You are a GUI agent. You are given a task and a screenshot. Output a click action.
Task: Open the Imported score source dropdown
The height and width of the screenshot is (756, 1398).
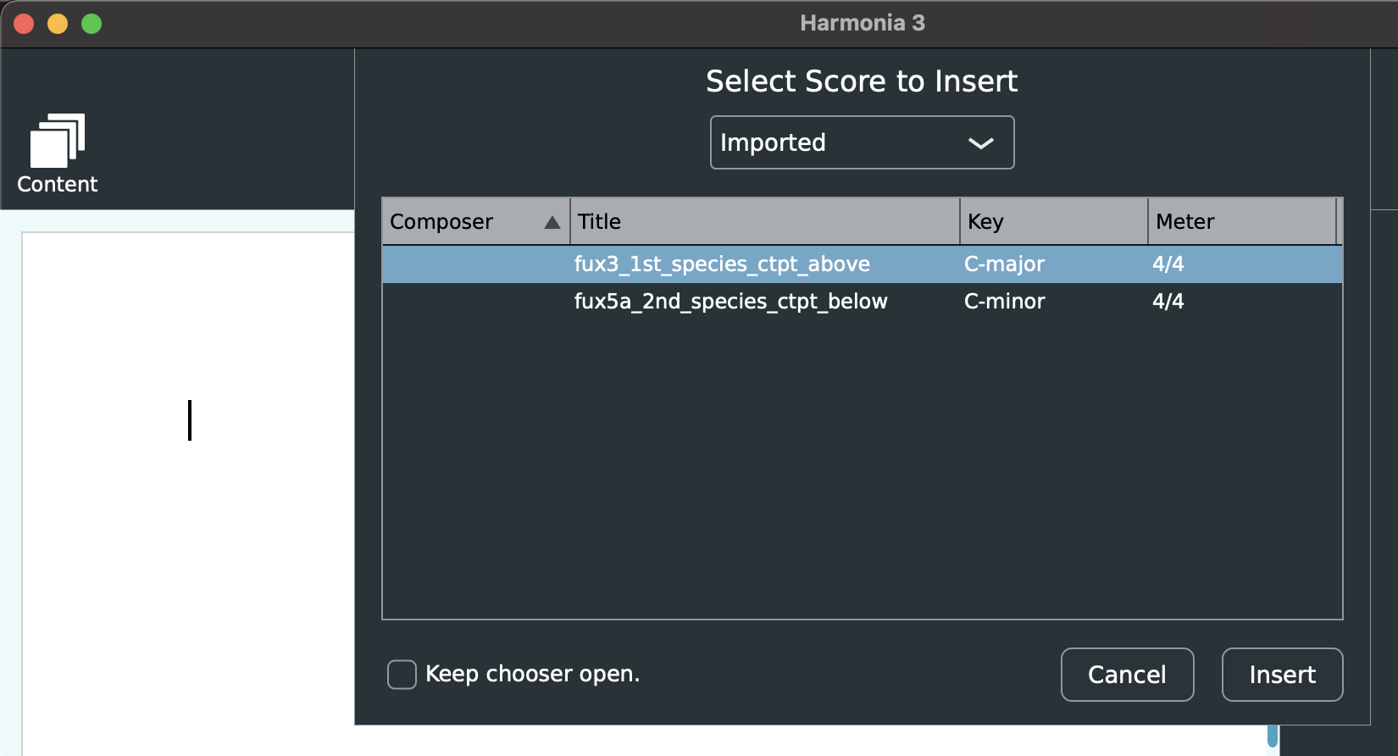[861, 142]
